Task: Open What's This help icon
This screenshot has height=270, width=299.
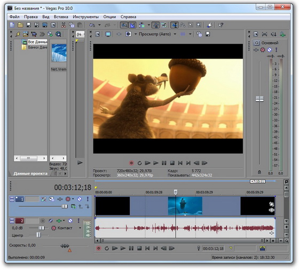Action: [221, 25]
